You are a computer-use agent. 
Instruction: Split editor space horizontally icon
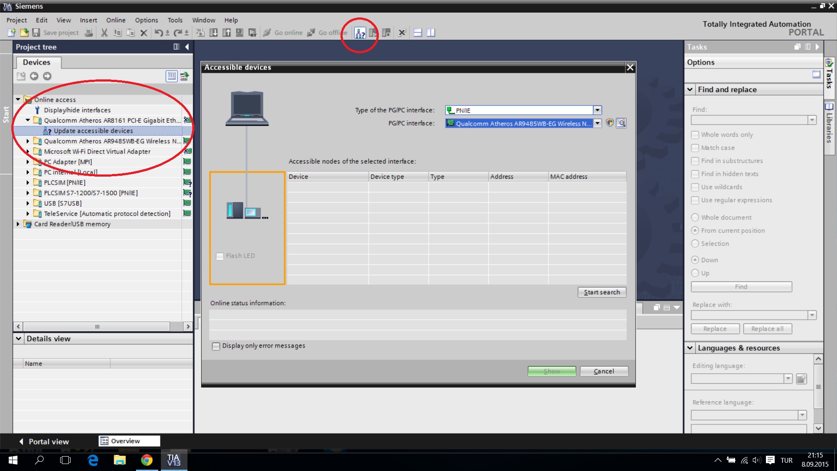(418, 33)
